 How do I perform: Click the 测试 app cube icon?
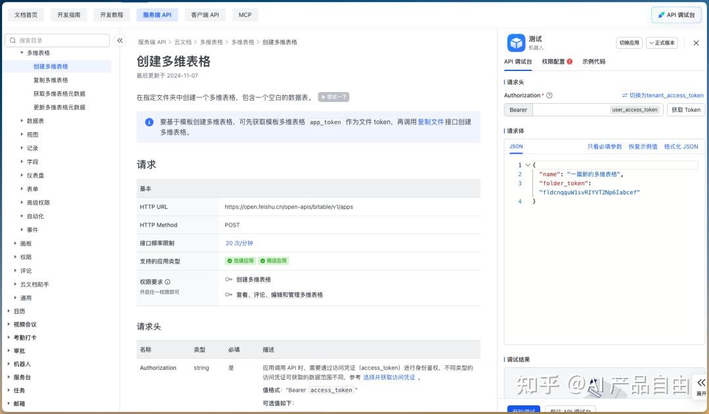click(516, 43)
